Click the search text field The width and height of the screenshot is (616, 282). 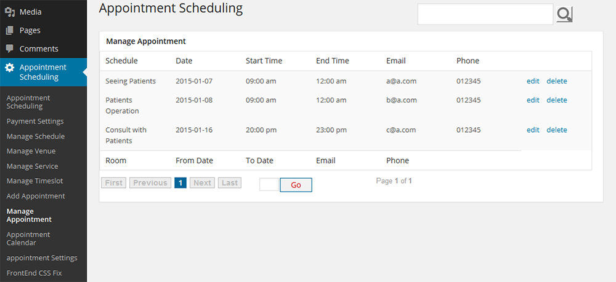485,14
